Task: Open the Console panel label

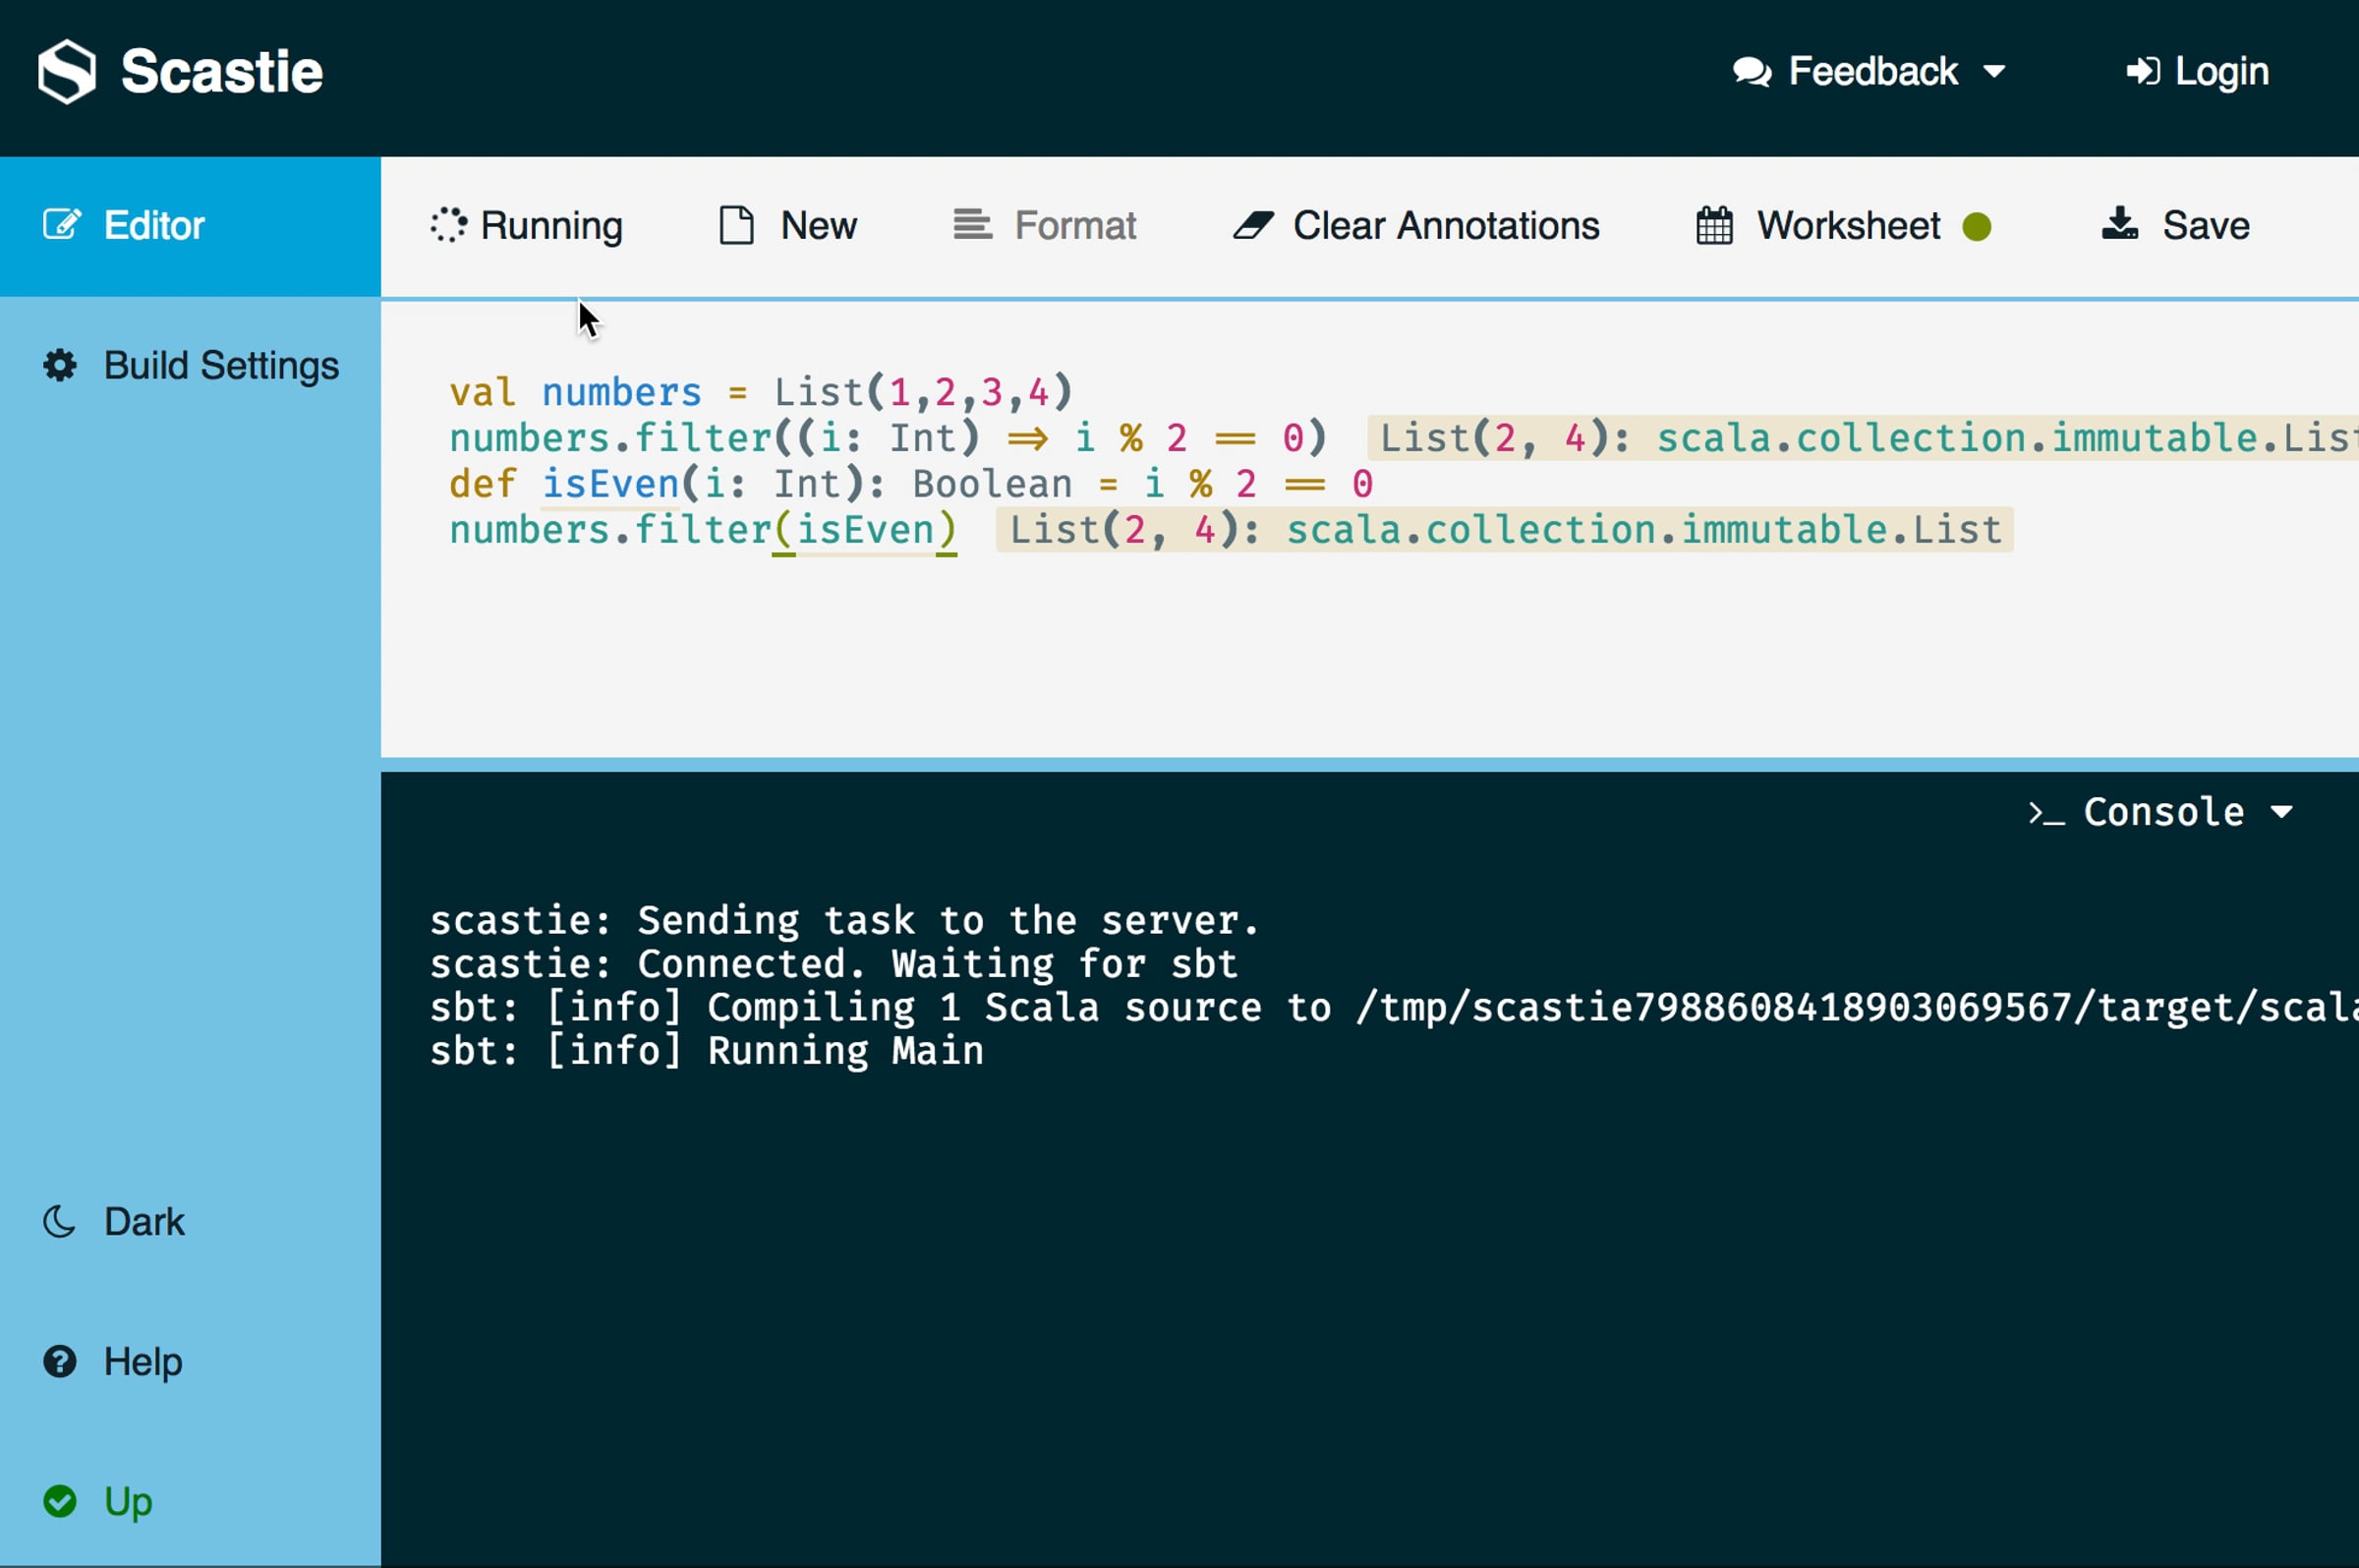Action: click(x=2163, y=812)
